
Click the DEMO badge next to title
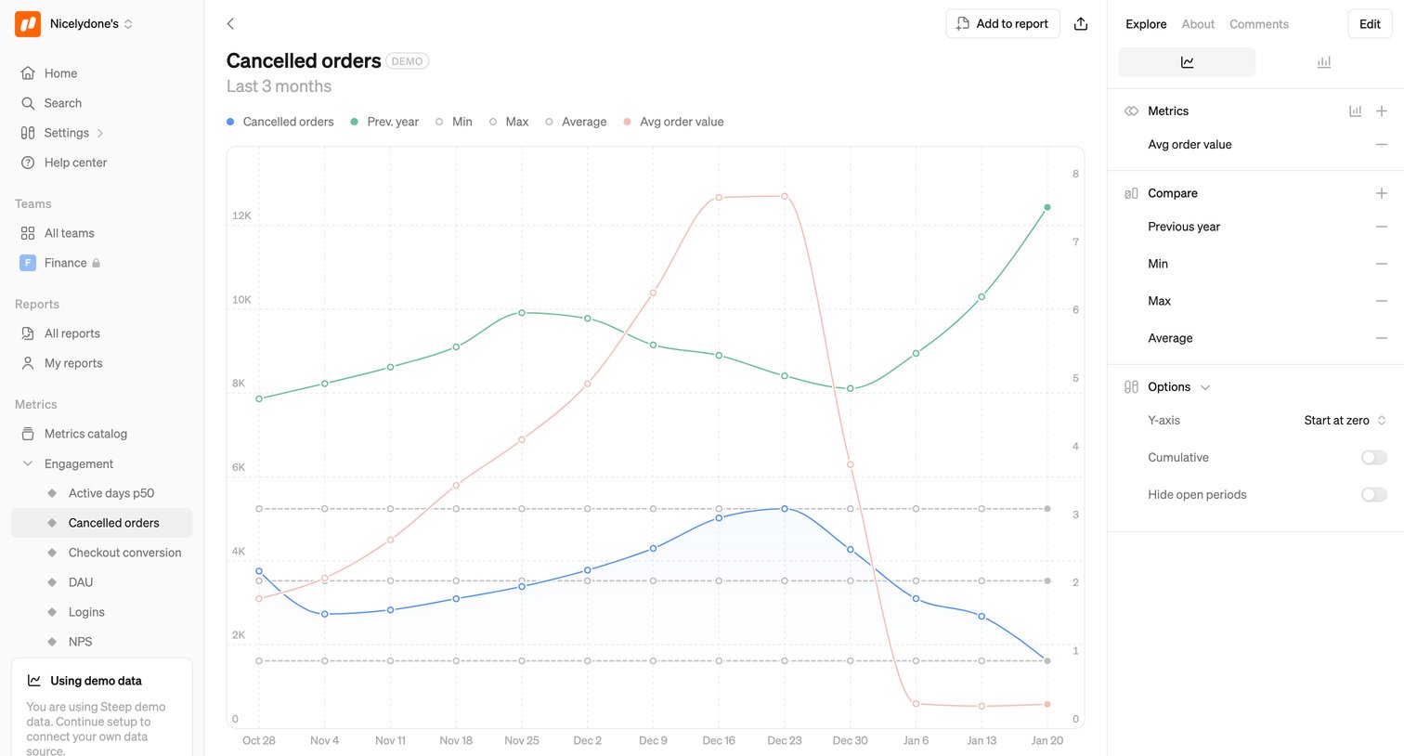(x=407, y=61)
